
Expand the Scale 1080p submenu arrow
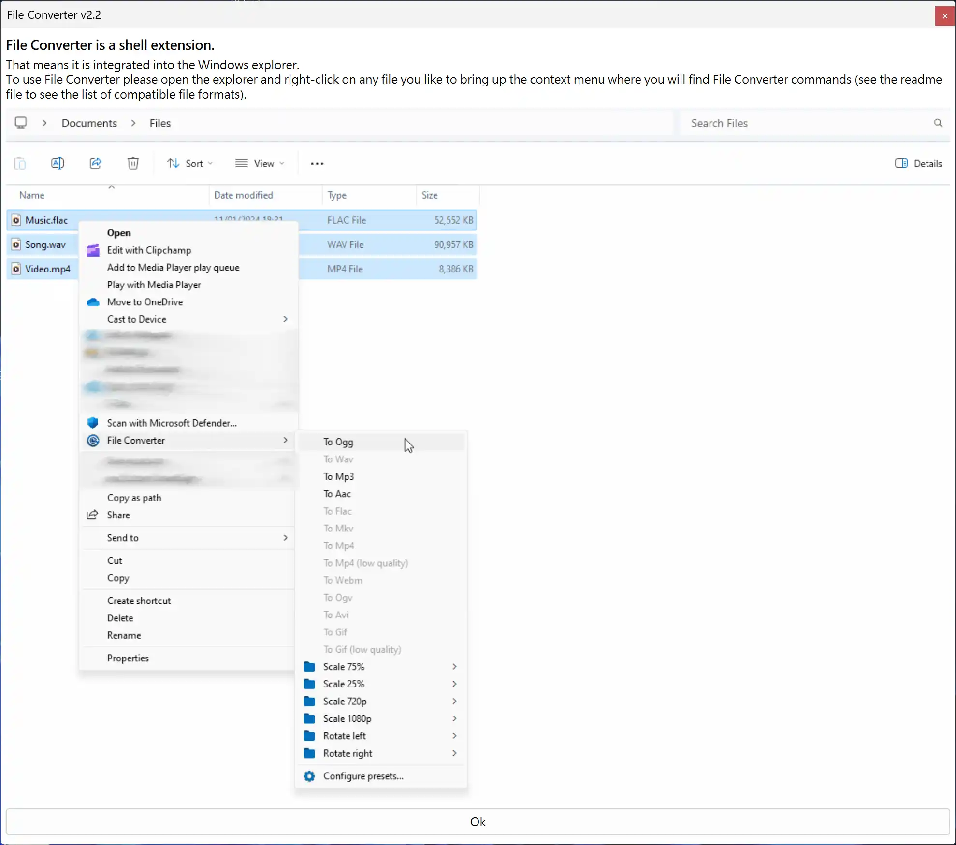454,718
